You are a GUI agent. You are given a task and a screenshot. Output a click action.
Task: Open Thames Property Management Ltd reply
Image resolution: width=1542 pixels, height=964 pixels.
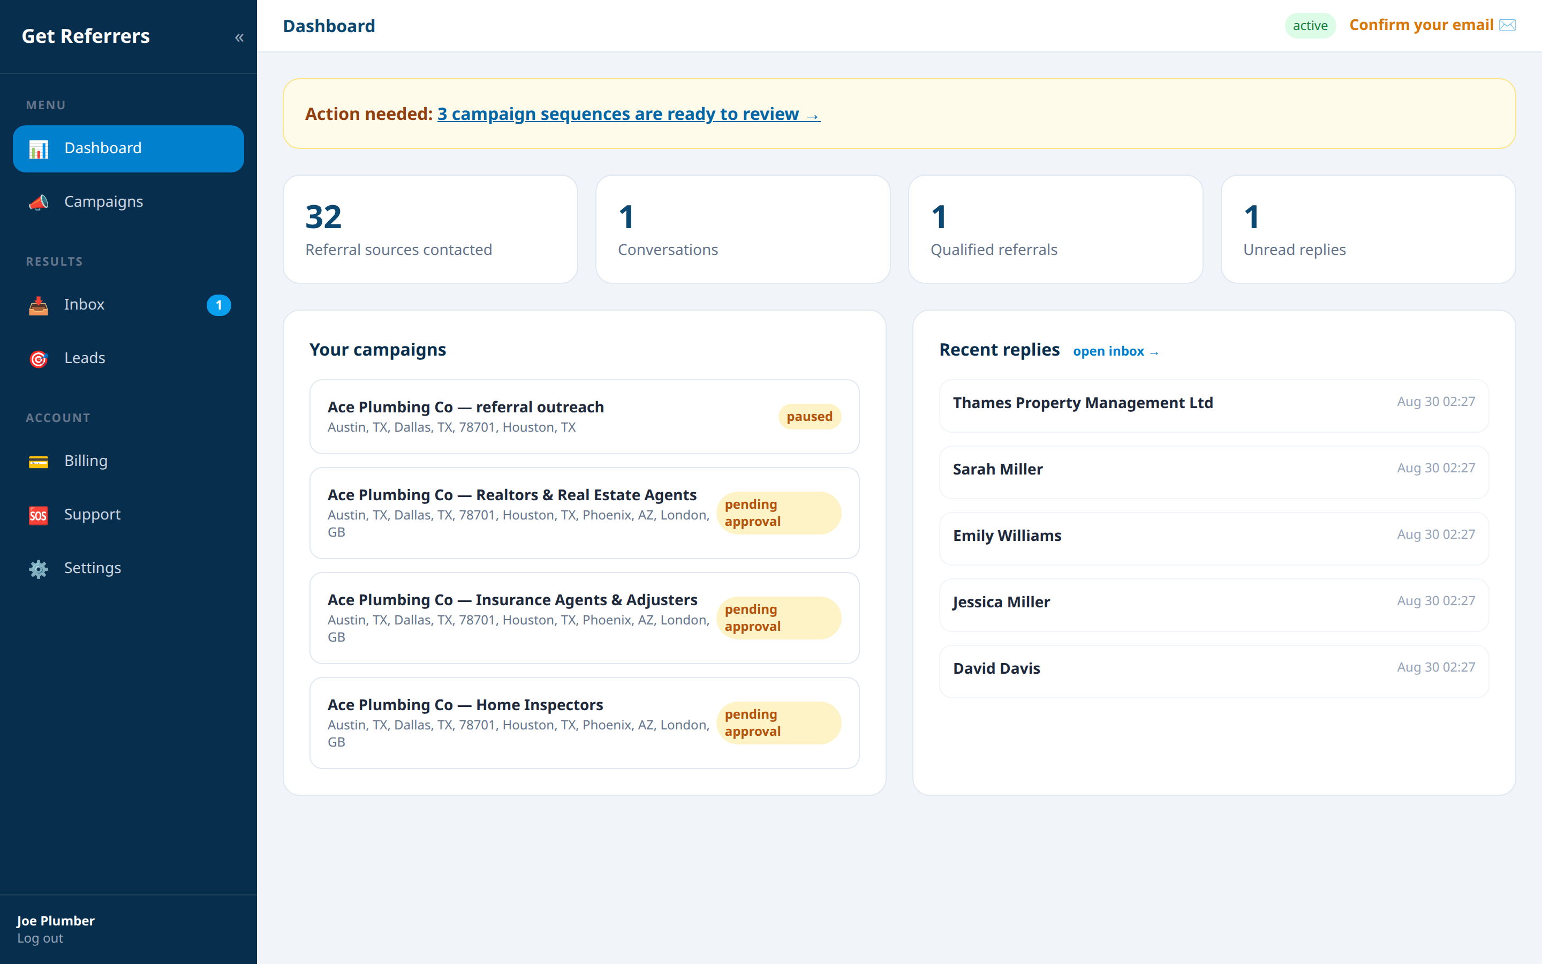coord(1214,406)
